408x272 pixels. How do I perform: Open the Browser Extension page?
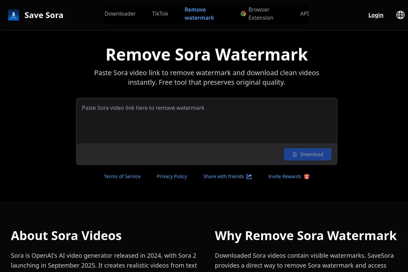click(261, 14)
